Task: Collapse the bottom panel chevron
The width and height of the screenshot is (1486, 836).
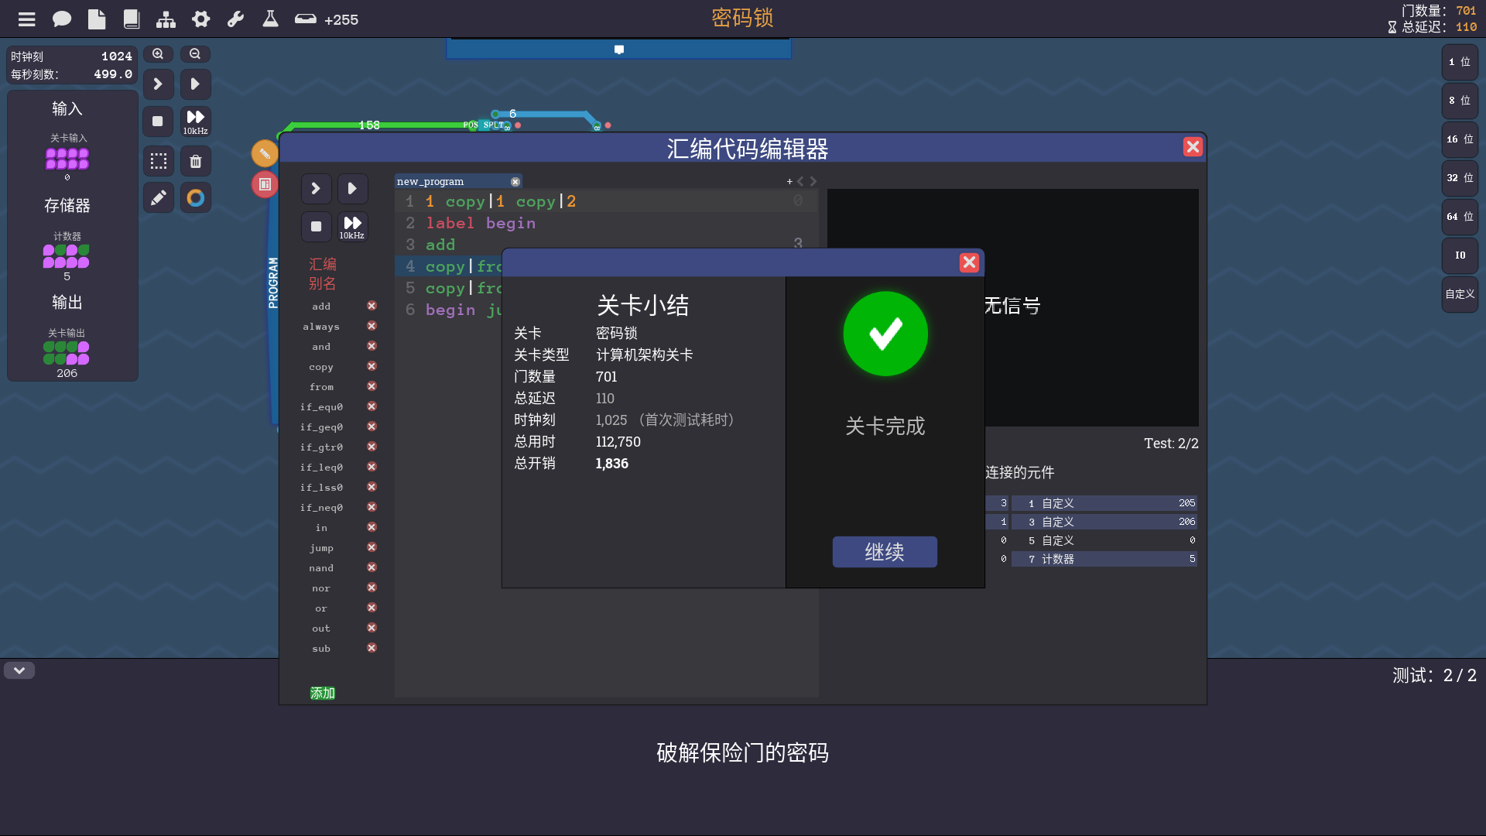Action: tap(19, 670)
